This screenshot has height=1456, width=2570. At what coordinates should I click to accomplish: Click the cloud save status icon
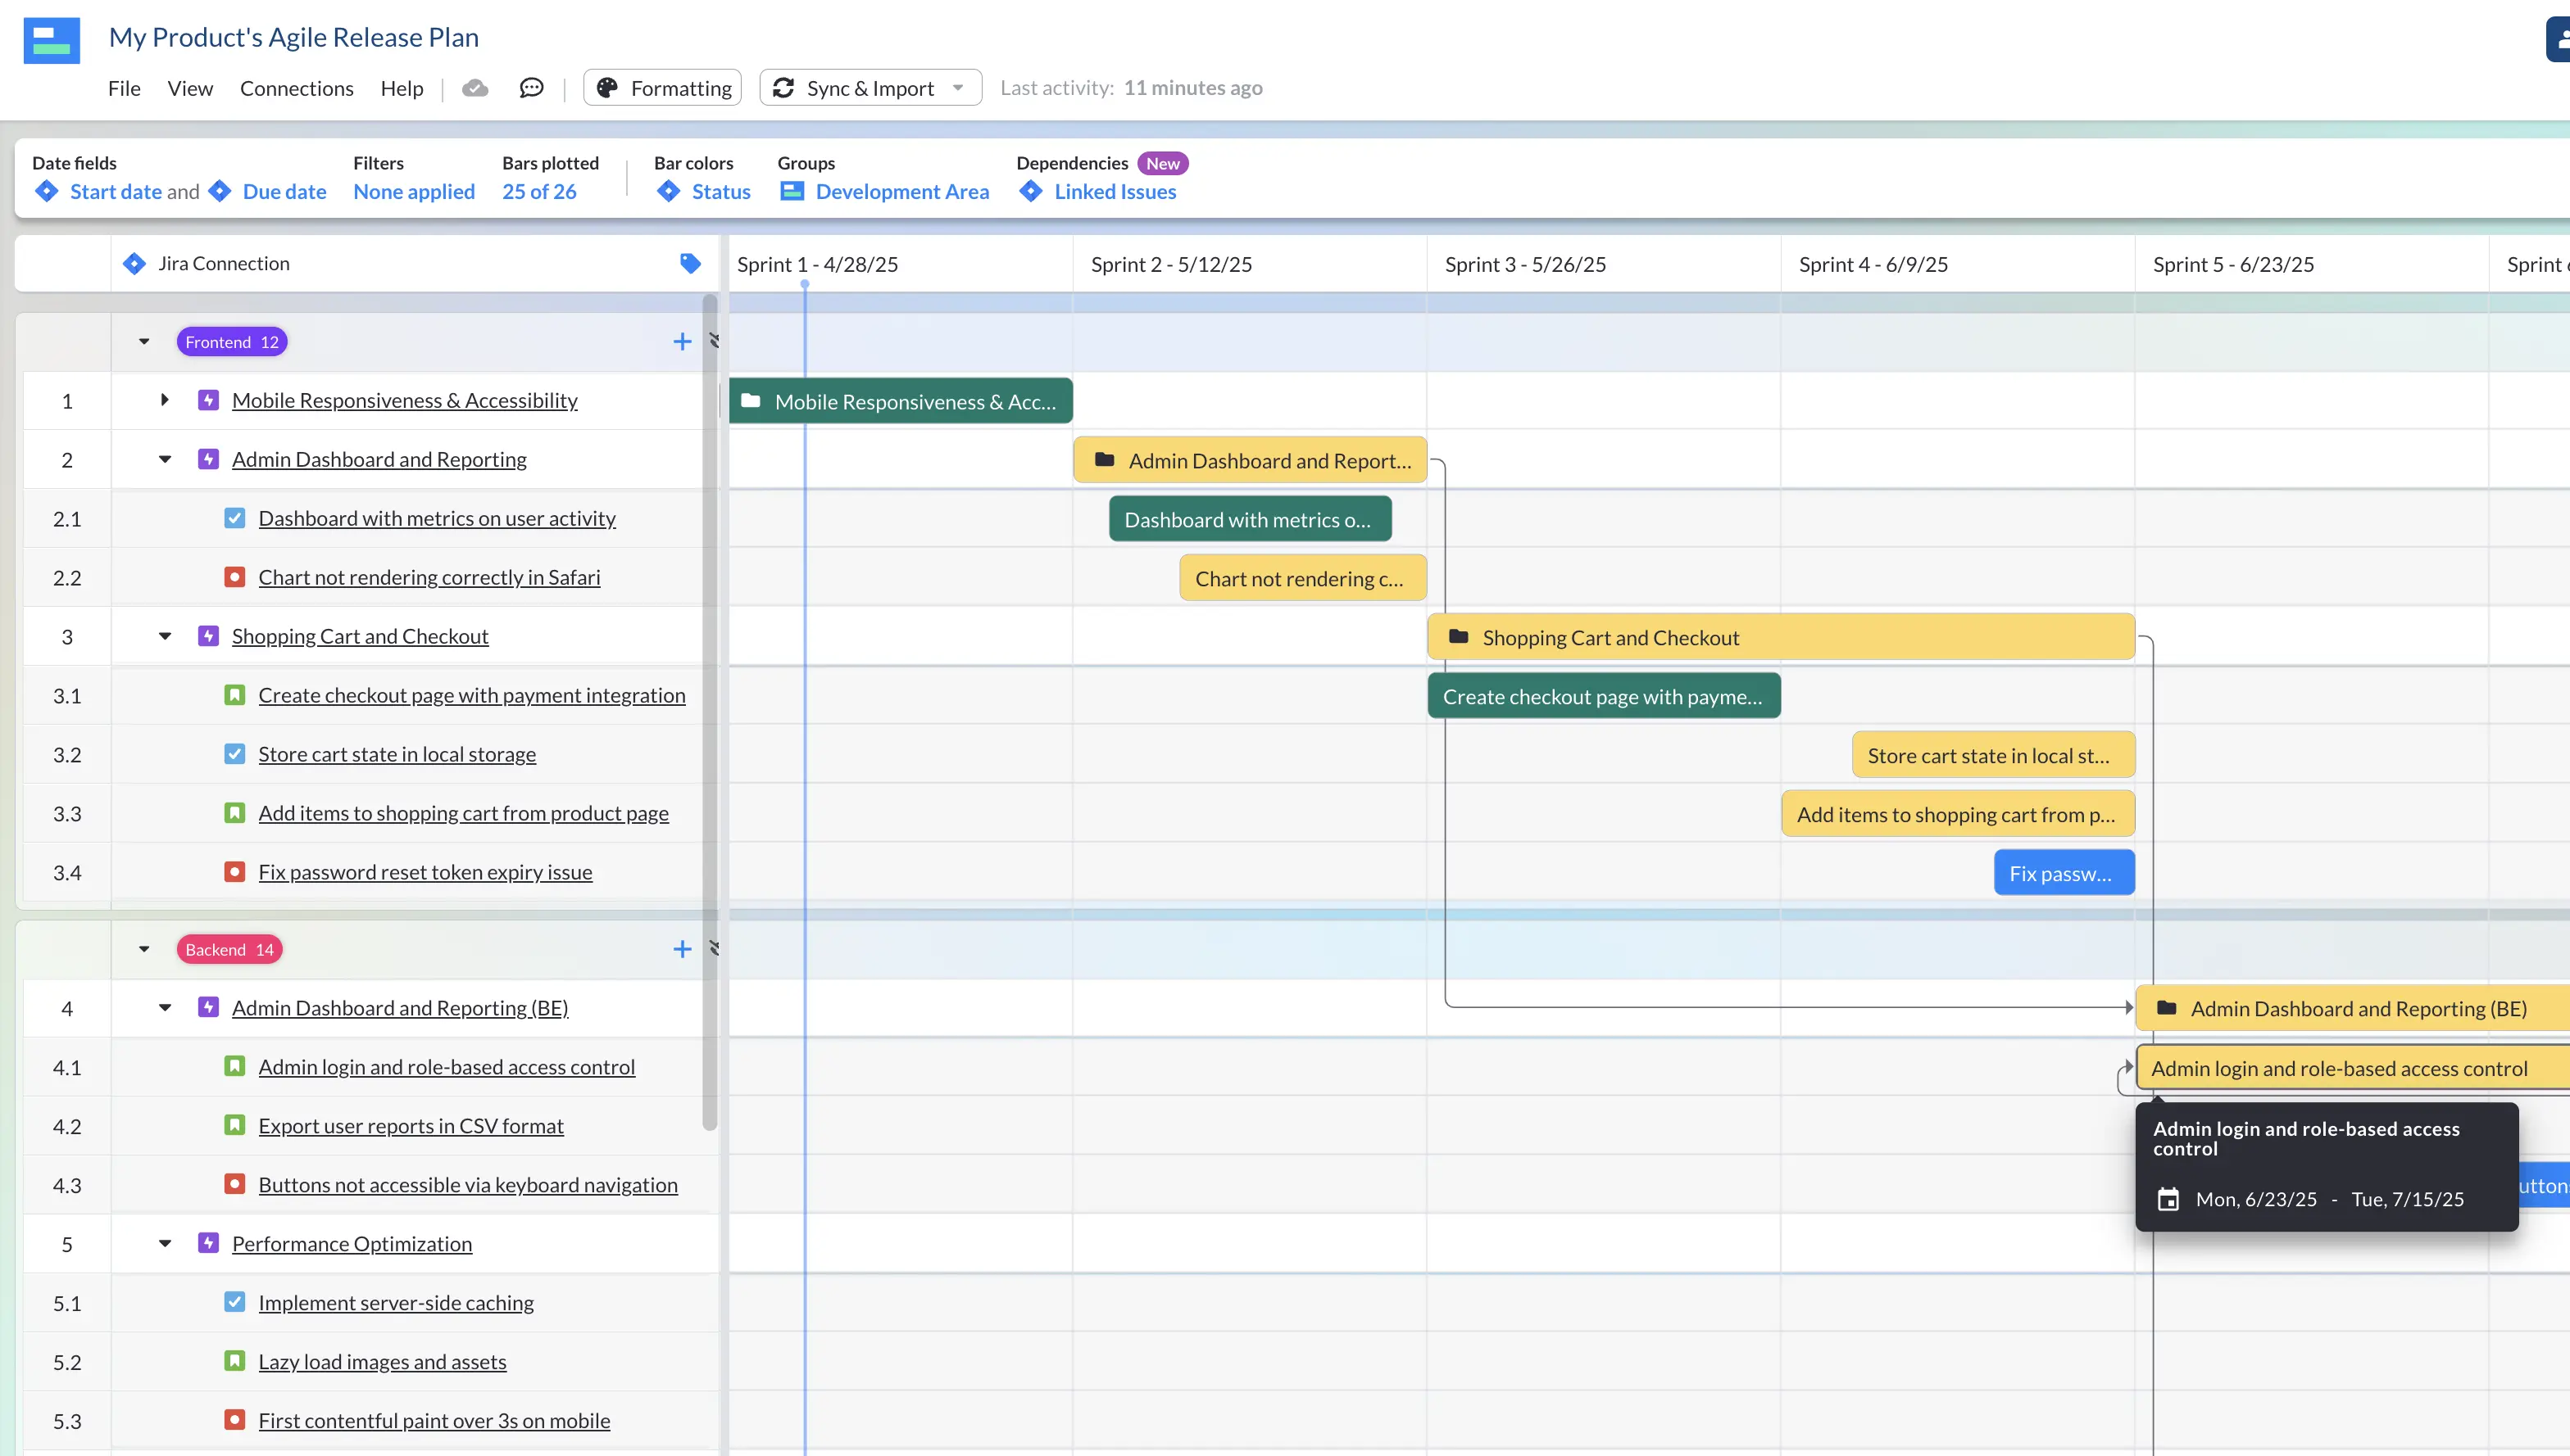point(475,88)
